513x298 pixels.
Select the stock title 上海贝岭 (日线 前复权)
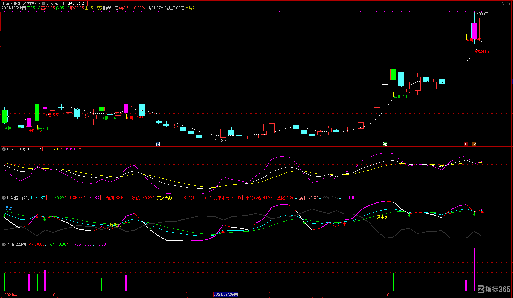click(x=21, y=3)
